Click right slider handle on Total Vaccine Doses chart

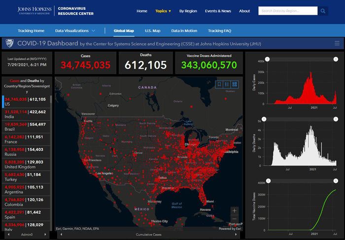tap(336, 181)
